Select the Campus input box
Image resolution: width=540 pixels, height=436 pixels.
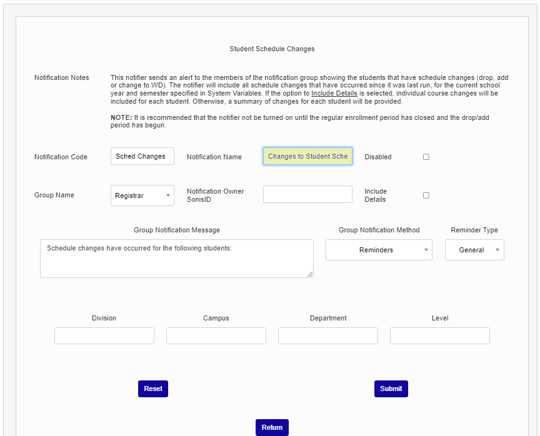[x=216, y=336]
